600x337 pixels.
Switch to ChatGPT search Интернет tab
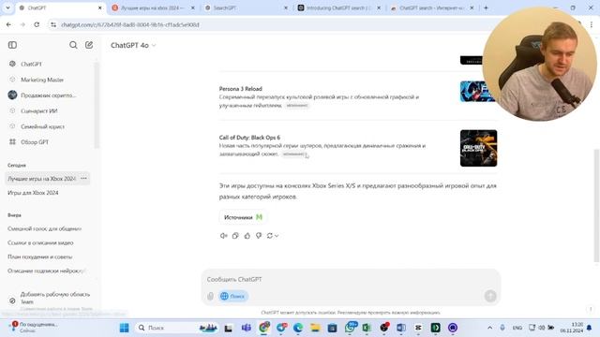[430, 7]
